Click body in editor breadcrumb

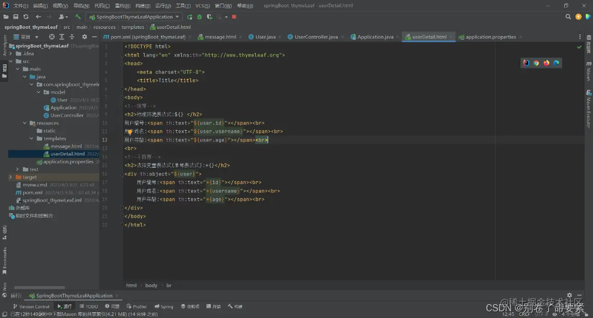point(151,286)
